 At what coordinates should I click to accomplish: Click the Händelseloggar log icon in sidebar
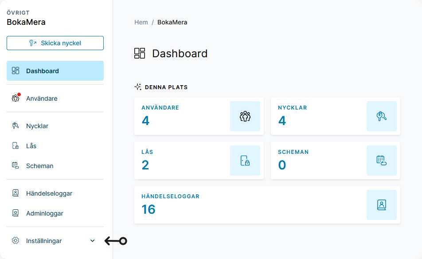click(x=16, y=193)
